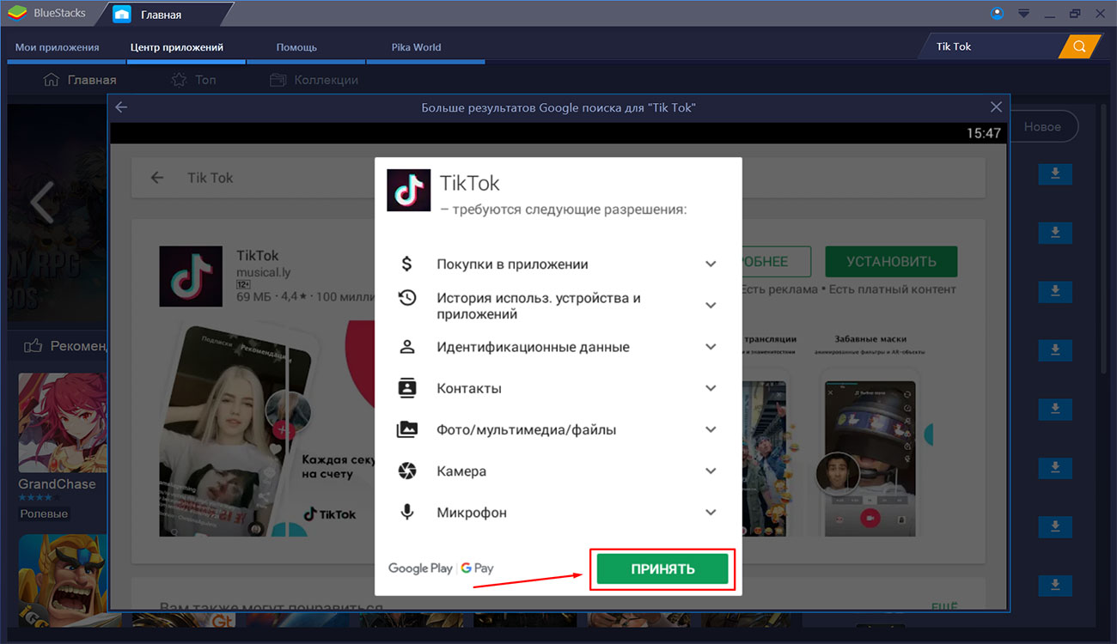Click the photo media files icon
This screenshot has height=644, width=1117.
pyautogui.click(x=407, y=429)
